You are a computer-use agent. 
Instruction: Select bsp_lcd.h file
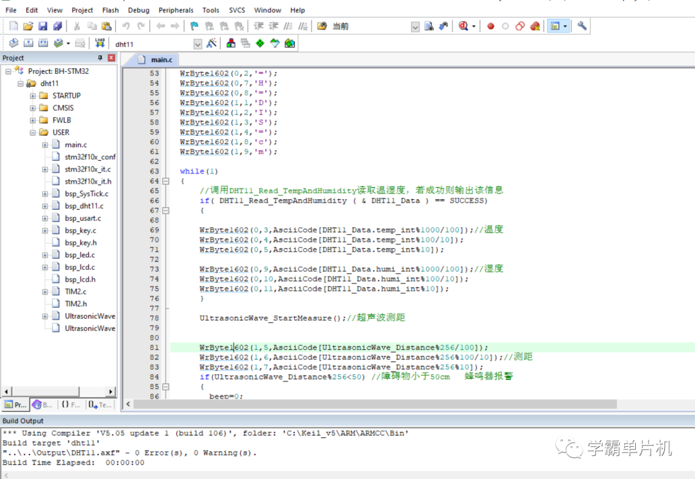[x=80, y=279]
